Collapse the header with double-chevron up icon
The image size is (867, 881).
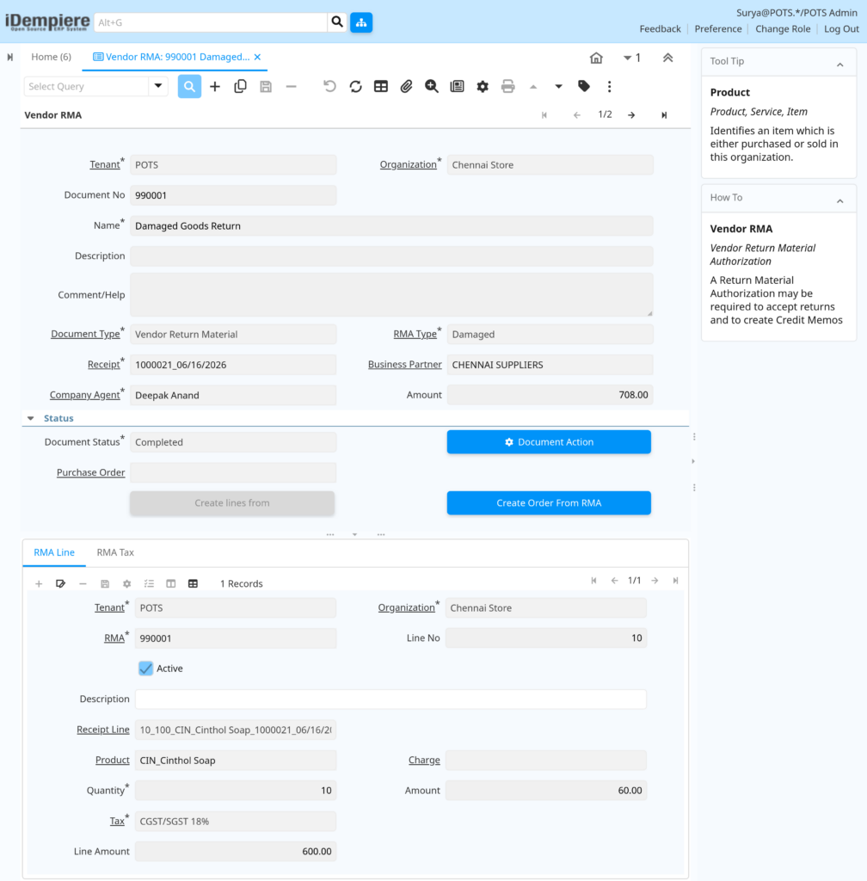tap(667, 58)
